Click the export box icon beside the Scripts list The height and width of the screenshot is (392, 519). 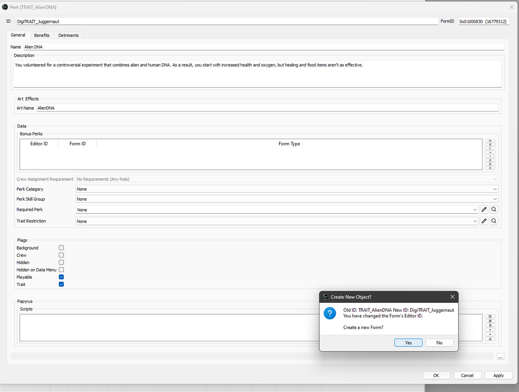pyautogui.click(x=490, y=339)
